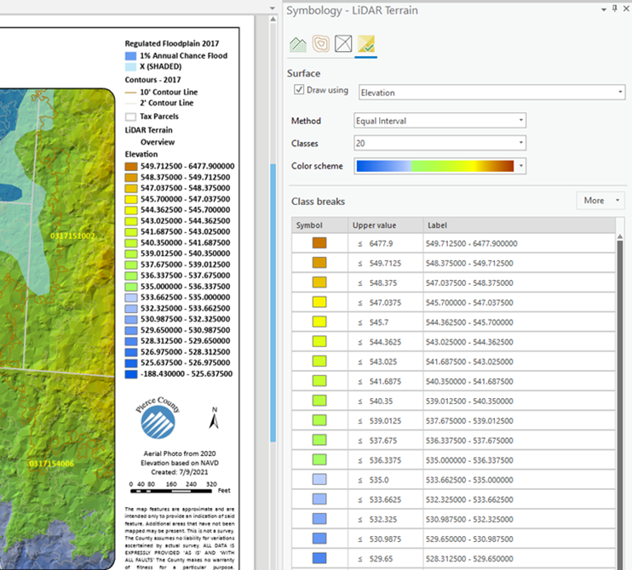The height and width of the screenshot is (570, 632).
Task: Click the upper value 545.7 cell
Action: pyautogui.click(x=380, y=322)
